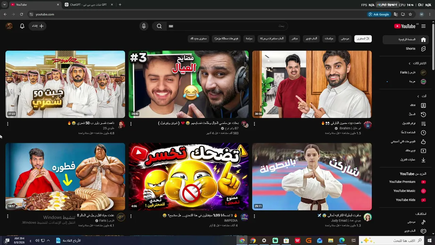Screen dimensions: 435x245
Task: Open the account avatar menu
Action: (9, 26)
